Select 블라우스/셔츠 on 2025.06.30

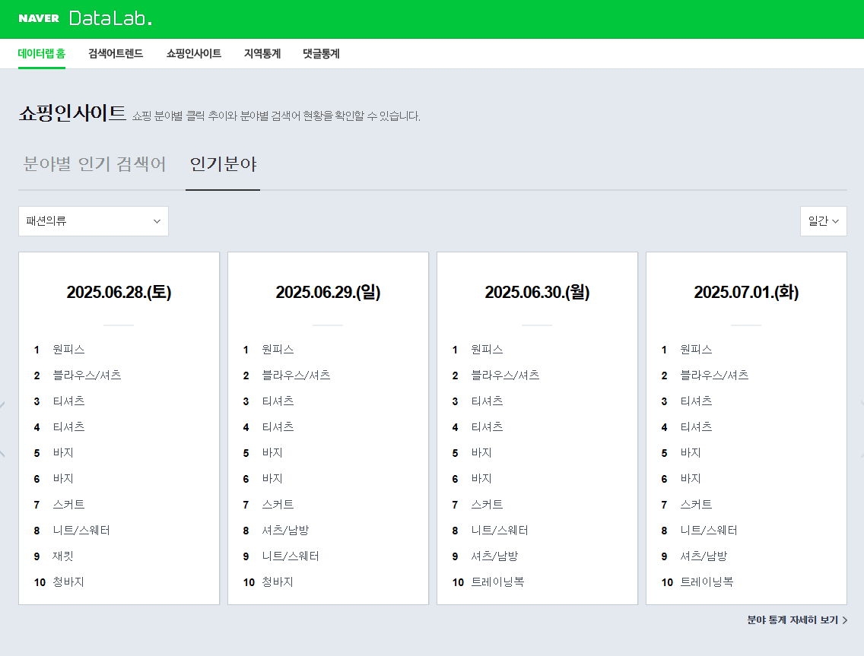(505, 375)
